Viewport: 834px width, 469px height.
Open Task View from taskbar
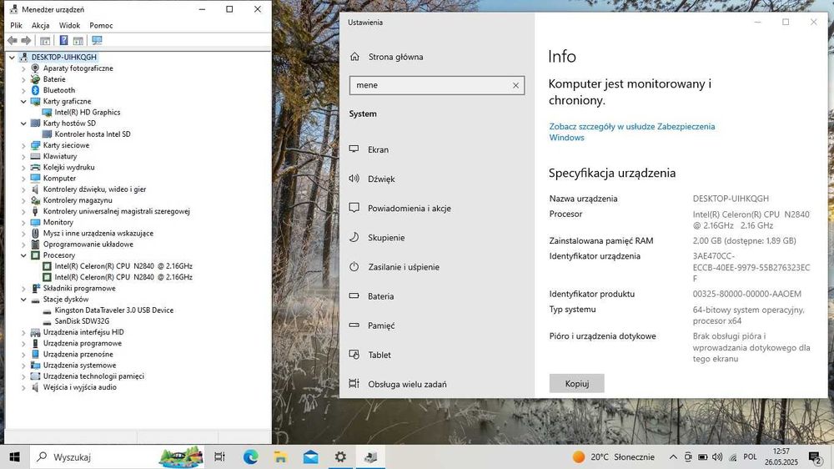(219, 456)
